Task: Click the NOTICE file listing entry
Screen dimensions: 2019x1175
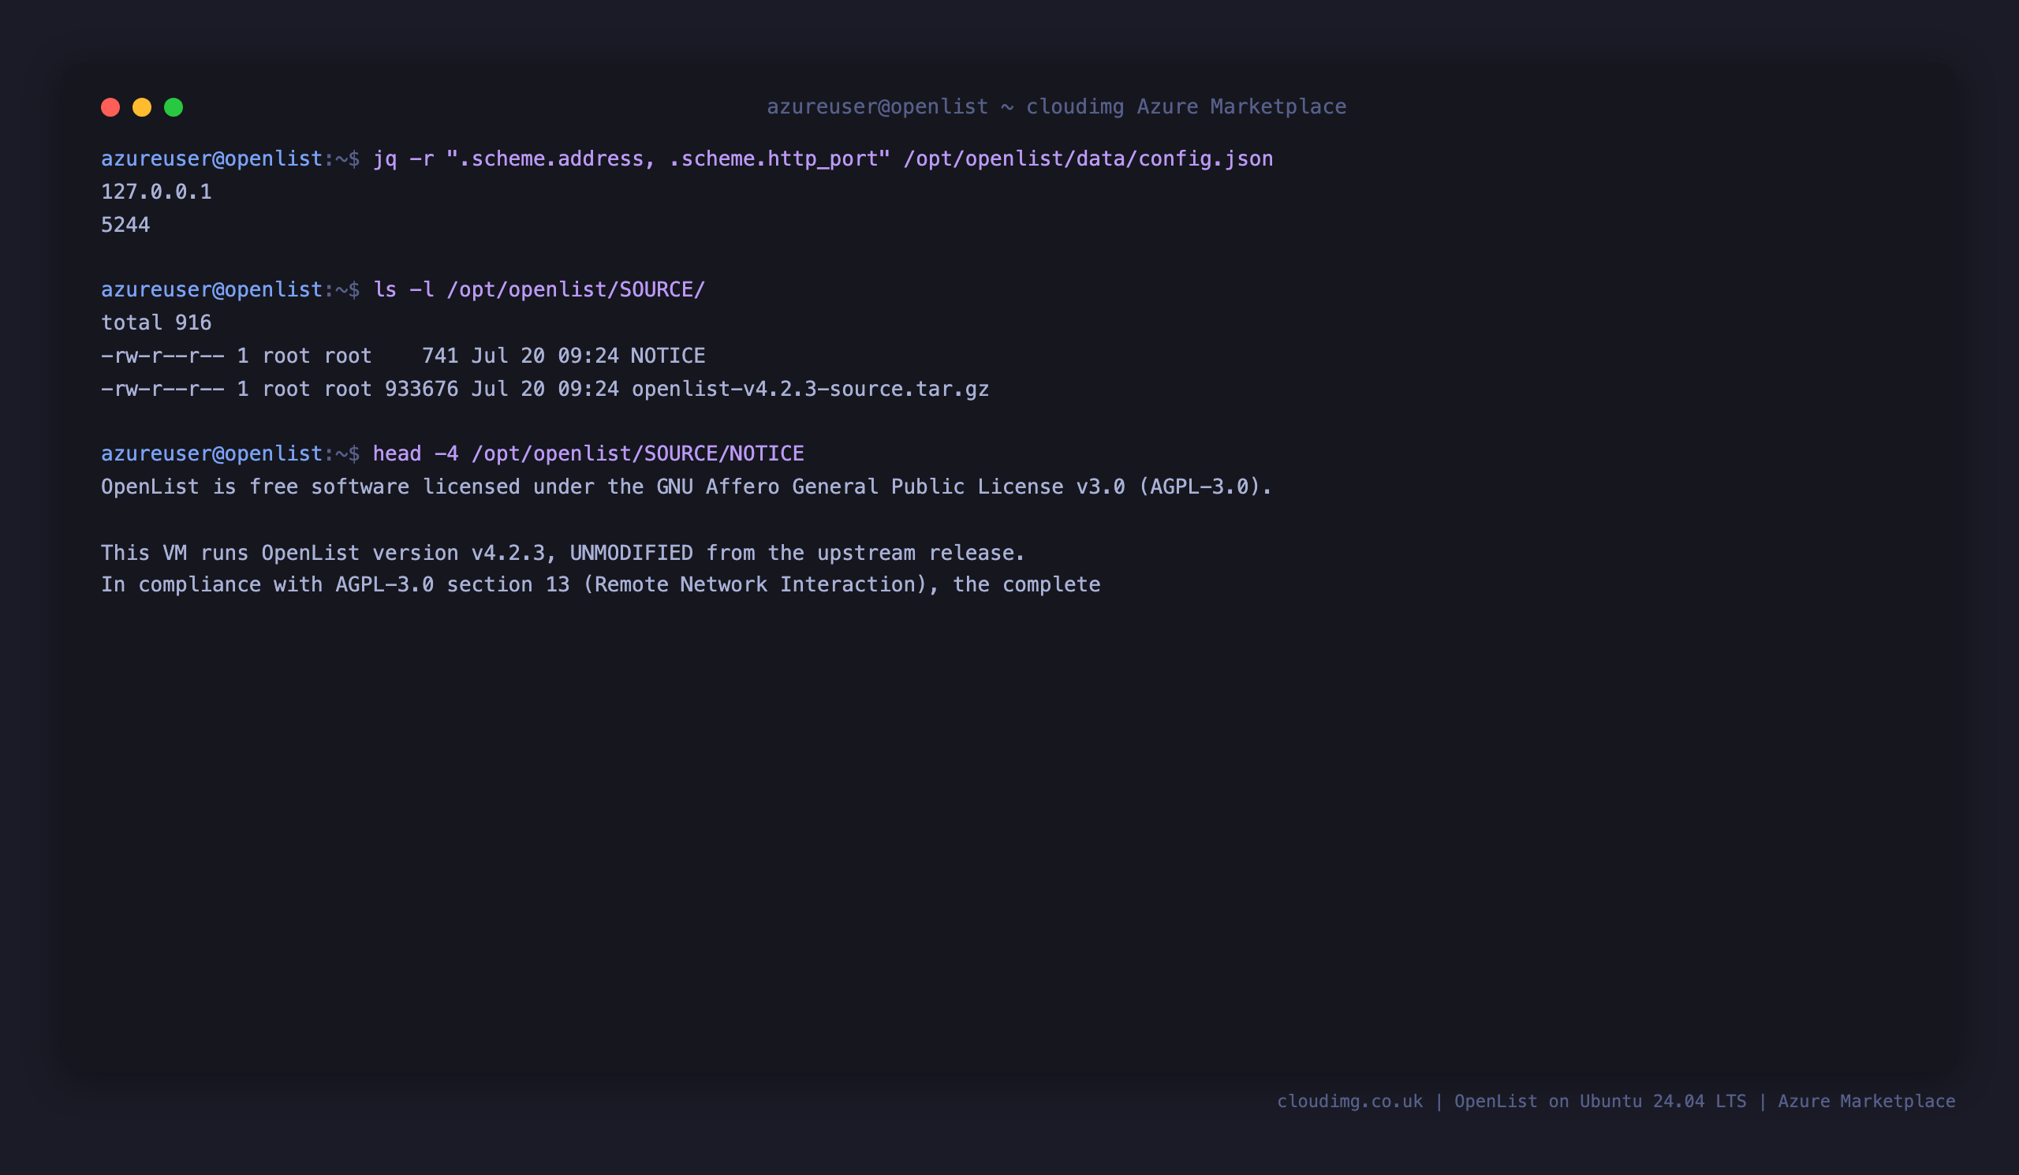Action: click(x=403, y=356)
